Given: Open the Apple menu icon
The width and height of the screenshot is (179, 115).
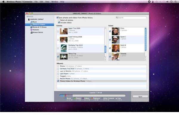Looking at the screenshot, I should click(x=3, y=1).
